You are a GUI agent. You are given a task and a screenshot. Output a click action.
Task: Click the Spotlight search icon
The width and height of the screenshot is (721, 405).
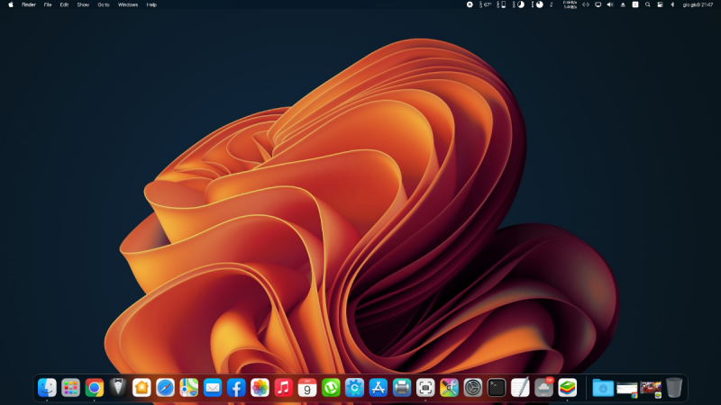click(x=647, y=4)
